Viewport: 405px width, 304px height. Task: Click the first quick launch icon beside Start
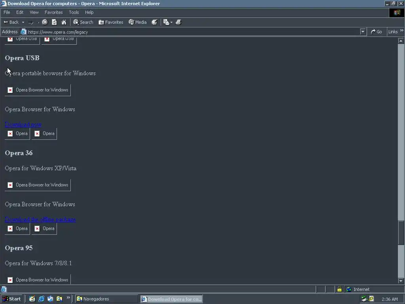pyautogui.click(x=32, y=299)
